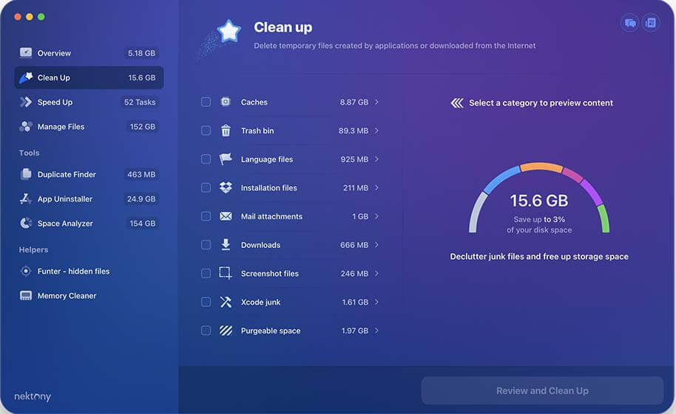Image resolution: width=676 pixels, height=414 pixels.
Task: Click the Review and Clean Up button
Action: (542, 391)
